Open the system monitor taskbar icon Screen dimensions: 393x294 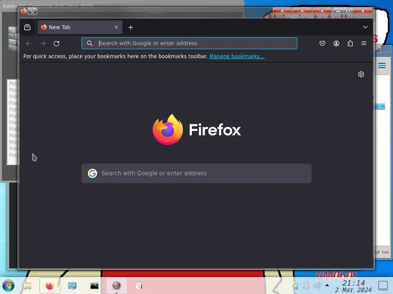coord(72,286)
